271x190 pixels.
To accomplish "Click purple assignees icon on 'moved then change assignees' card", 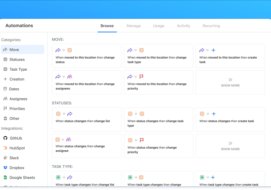I will pos(70,77).
